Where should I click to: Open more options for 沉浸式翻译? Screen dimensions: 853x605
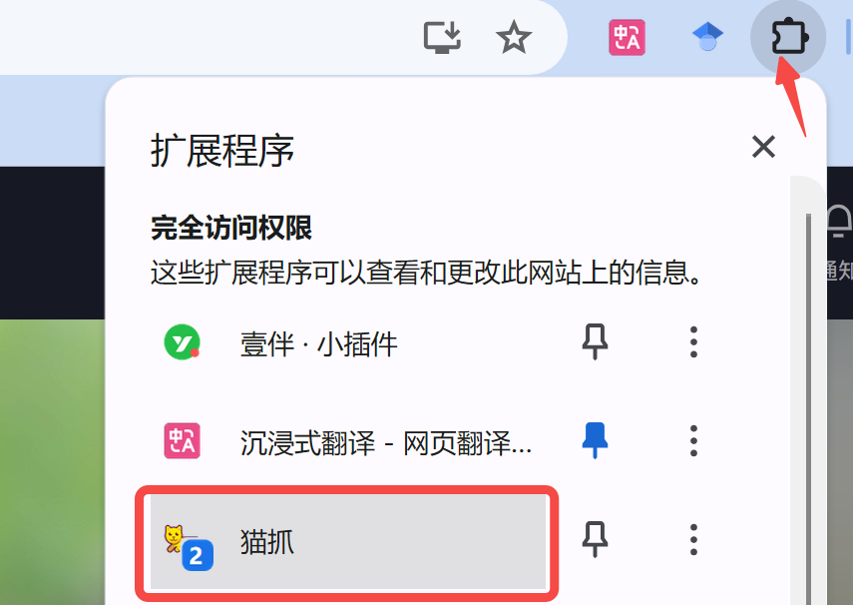point(693,440)
